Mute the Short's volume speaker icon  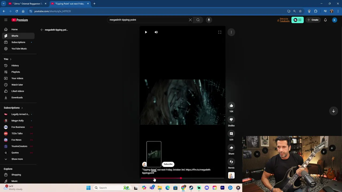coord(156,32)
